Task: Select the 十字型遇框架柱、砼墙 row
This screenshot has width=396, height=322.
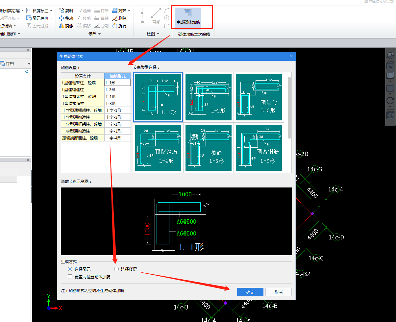Action: [96, 111]
